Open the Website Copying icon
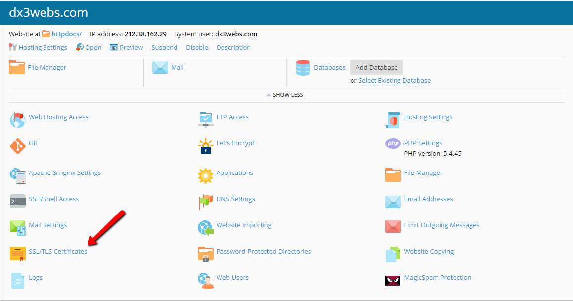Viewport: 573px width, 301px height. coord(393,254)
